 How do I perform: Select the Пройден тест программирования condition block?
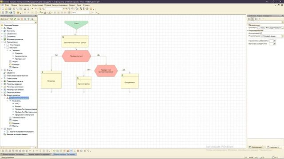[106, 71]
